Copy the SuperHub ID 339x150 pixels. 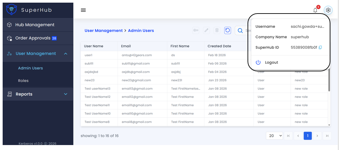pos(320,48)
